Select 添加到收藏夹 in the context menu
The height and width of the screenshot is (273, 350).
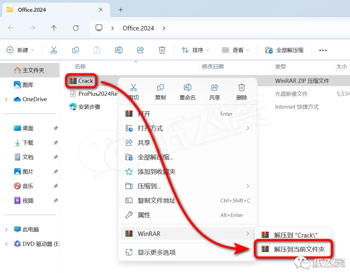click(188, 172)
